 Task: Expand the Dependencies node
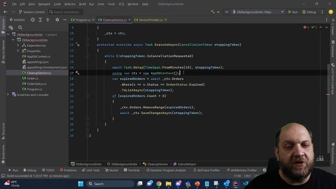pos(18,45)
